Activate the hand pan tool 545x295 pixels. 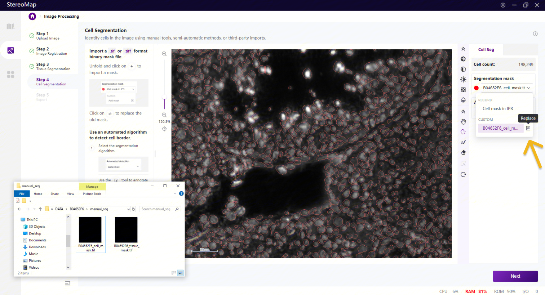tap(463, 122)
